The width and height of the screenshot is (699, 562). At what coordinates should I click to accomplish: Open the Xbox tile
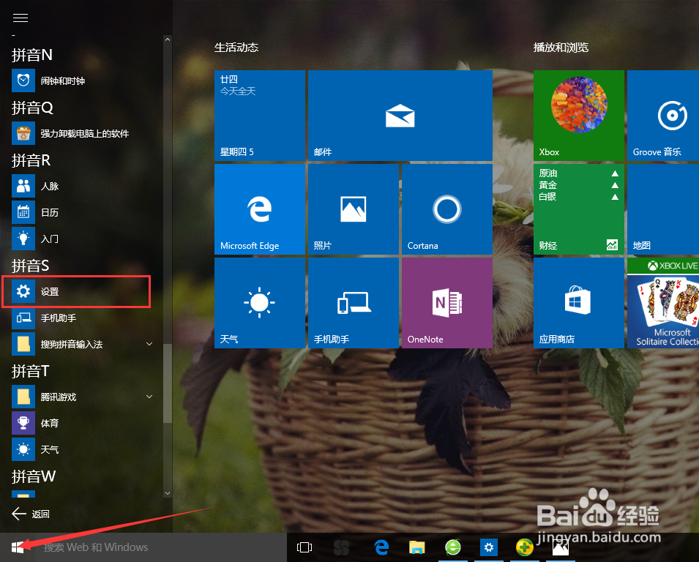click(x=579, y=116)
